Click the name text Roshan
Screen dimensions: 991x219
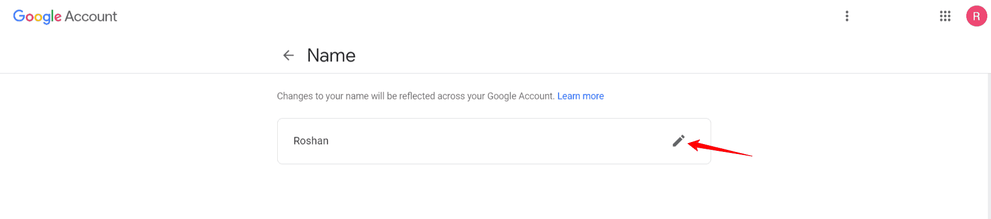coord(311,141)
